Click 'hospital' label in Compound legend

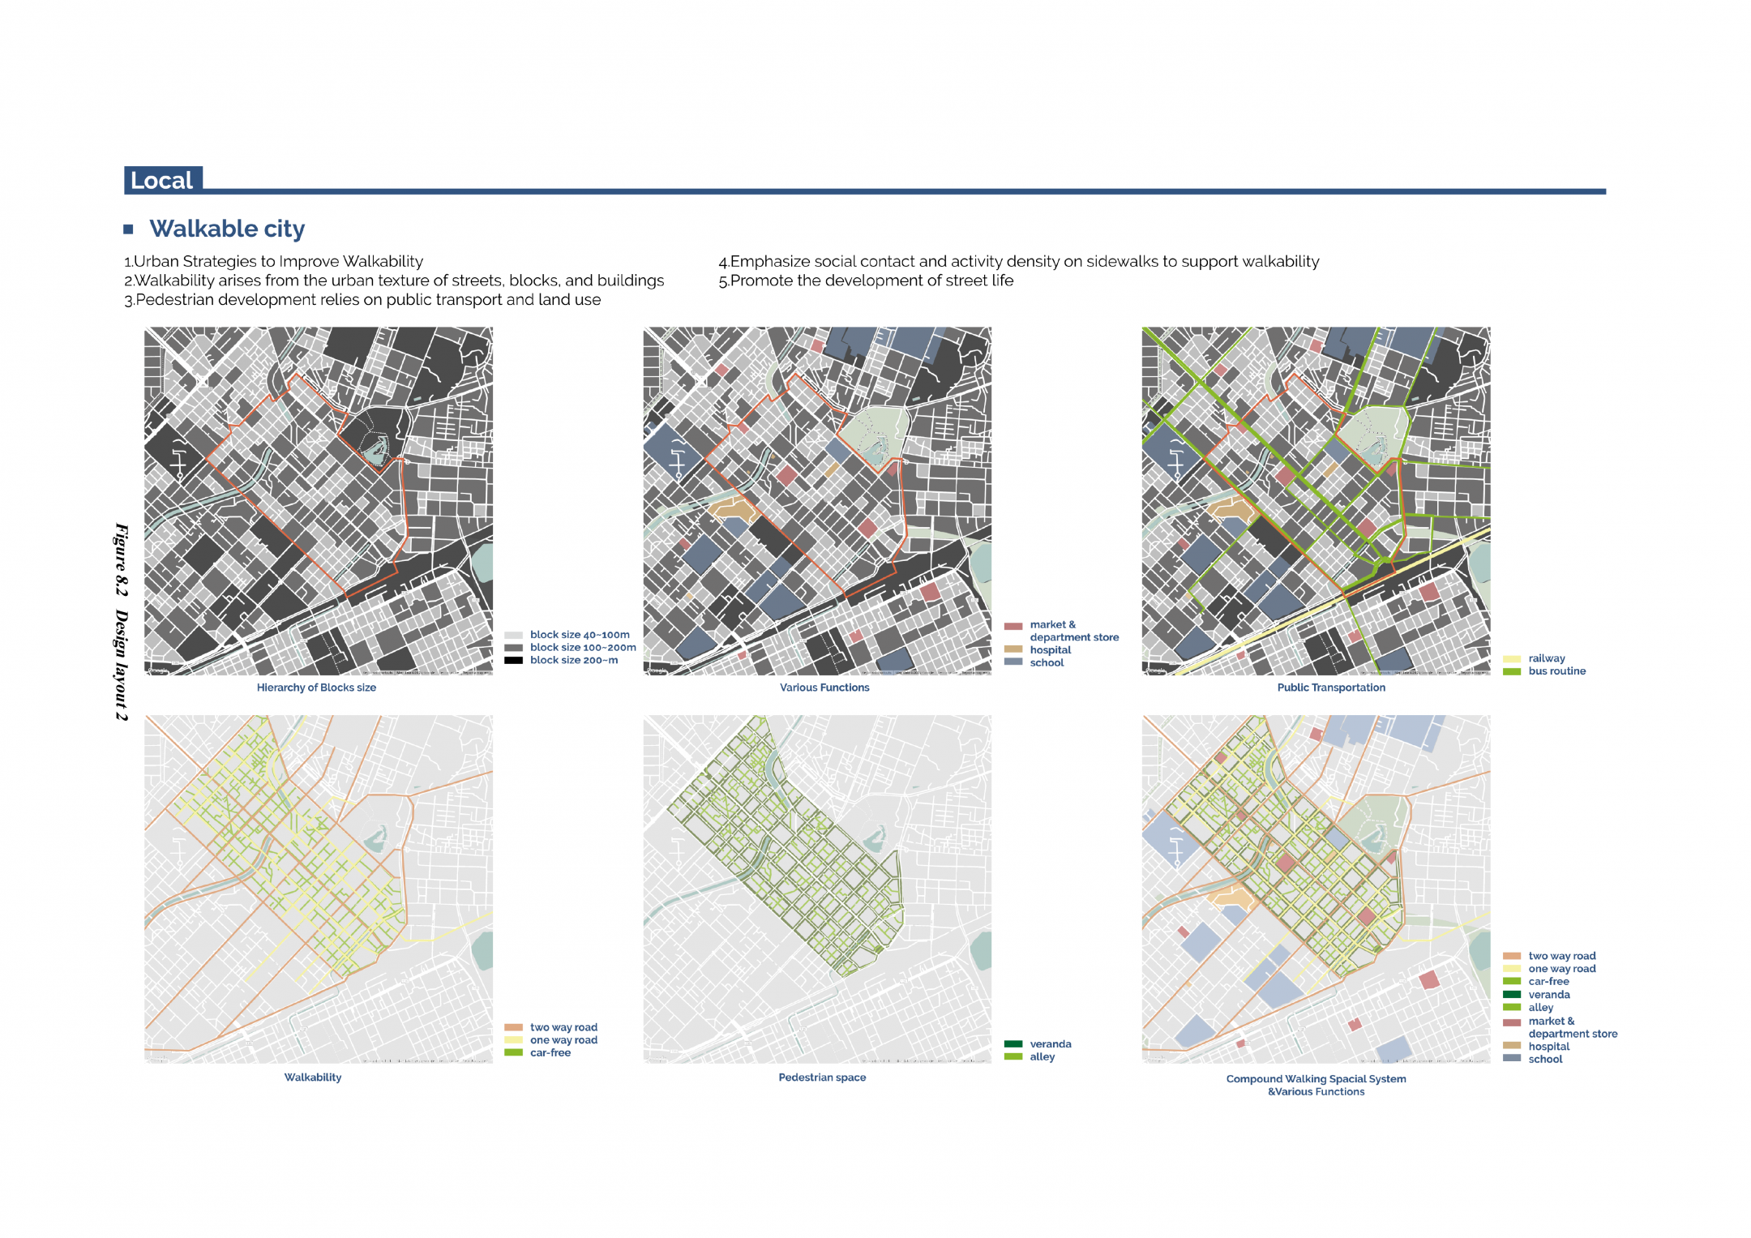1549,1046
